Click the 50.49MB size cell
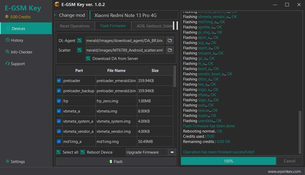This screenshot has width=305, height=175. coord(155,142)
